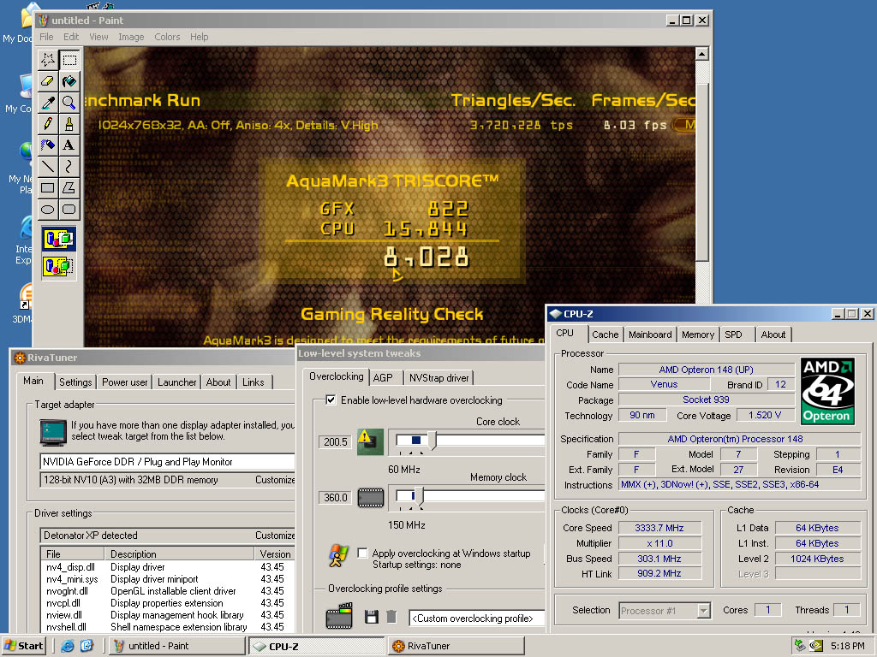Click the memory clock chip icon

[371, 497]
